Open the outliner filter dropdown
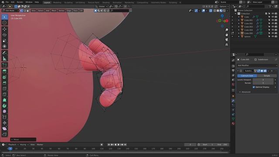Screen dimensions: 279x157 (x=271, y=7)
